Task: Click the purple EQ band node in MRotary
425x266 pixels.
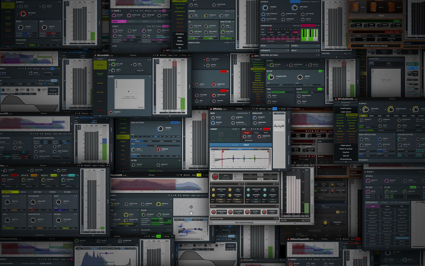Action: click(233, 159)
